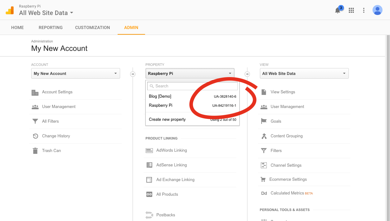
Task: Open the notifications bell
Action: coord(338,10)
